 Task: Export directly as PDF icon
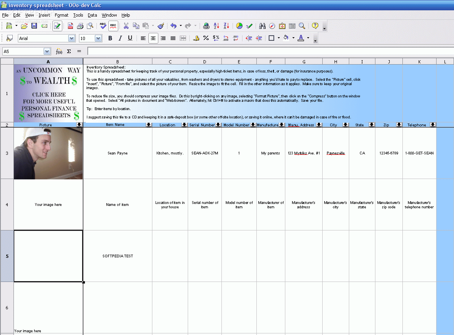70,26
